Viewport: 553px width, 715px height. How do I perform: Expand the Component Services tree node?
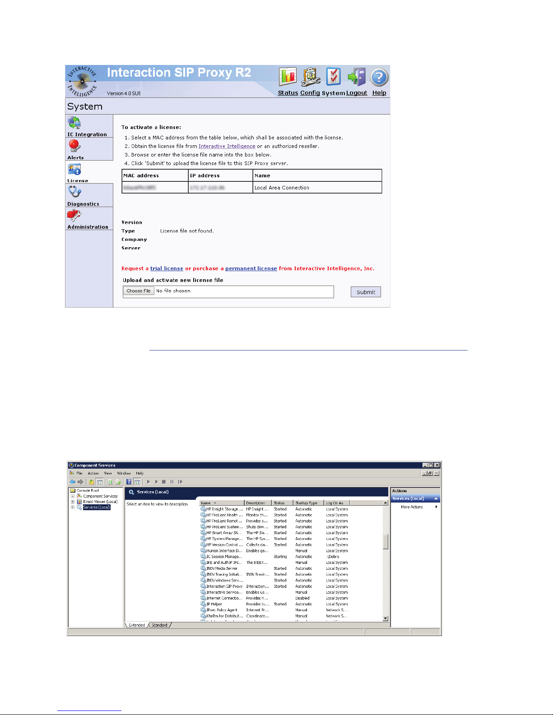72,496
